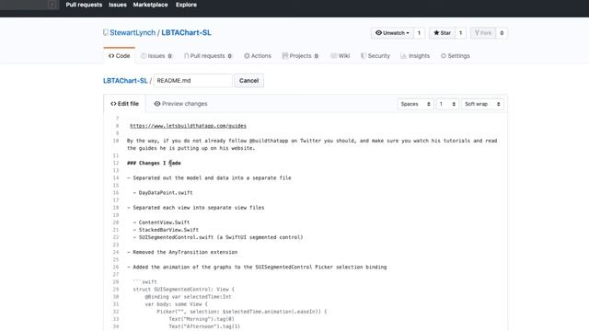
Task: Open StewartLynch user profile link
Action: [x=133, y=33]
